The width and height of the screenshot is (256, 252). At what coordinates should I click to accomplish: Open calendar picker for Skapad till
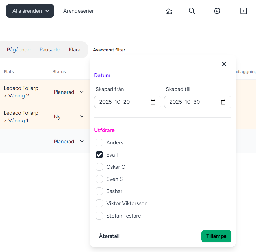(223, 102)
